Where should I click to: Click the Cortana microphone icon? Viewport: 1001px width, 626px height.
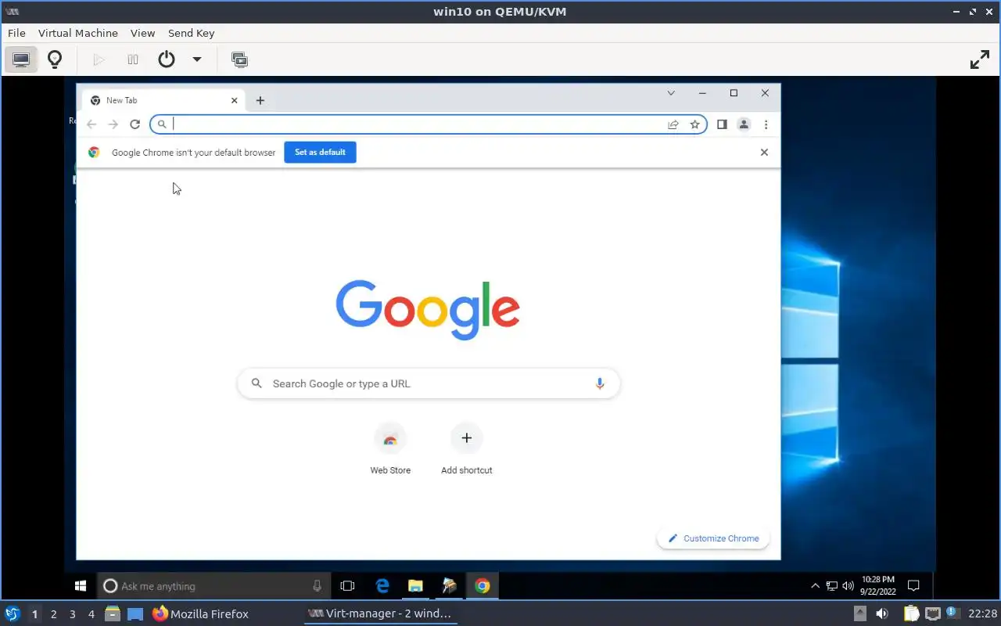click(x=317, y=585)
